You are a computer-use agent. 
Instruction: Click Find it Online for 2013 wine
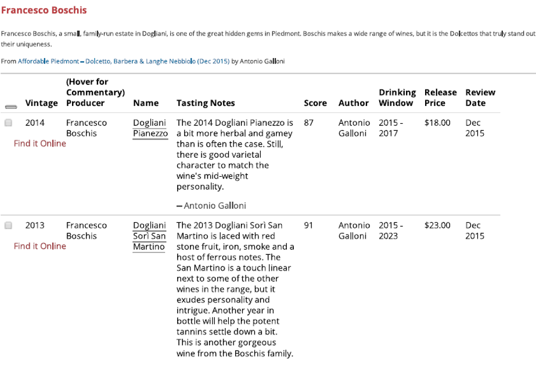pos(40,245)
